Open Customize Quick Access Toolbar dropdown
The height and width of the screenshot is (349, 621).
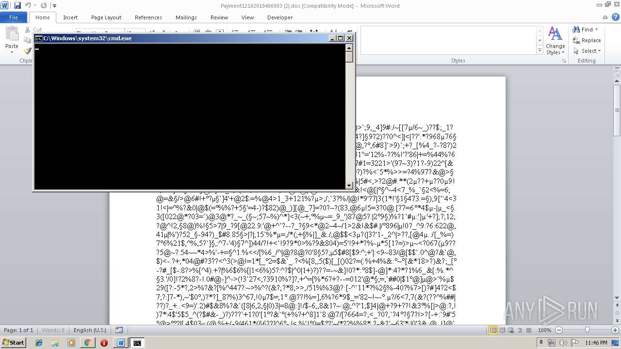click(x=54, y=6)
